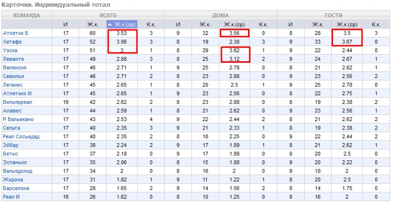Sort by the И column under ГОСТИ
393x202 pixels.
pyautogui.click(x=290, y=25)
